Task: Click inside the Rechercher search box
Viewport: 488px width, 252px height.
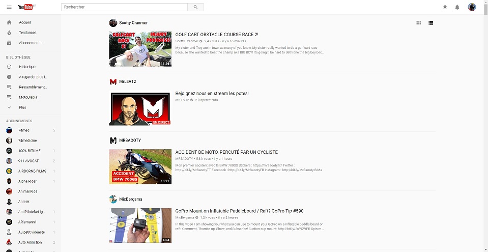Action: pyautogui.click(x=124, y=7)
